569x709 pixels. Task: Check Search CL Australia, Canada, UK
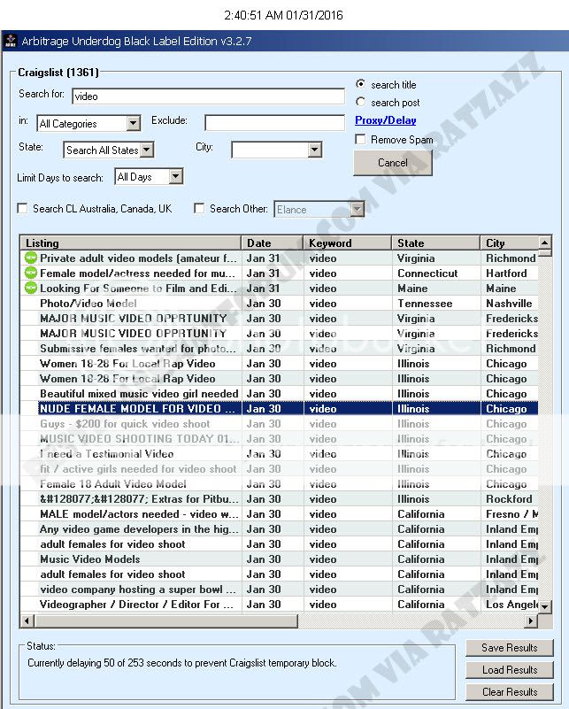coord(22,208)
